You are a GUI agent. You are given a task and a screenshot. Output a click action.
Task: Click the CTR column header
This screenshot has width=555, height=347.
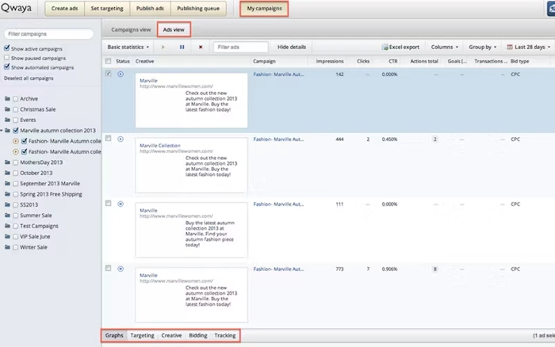tap(393, 61)
